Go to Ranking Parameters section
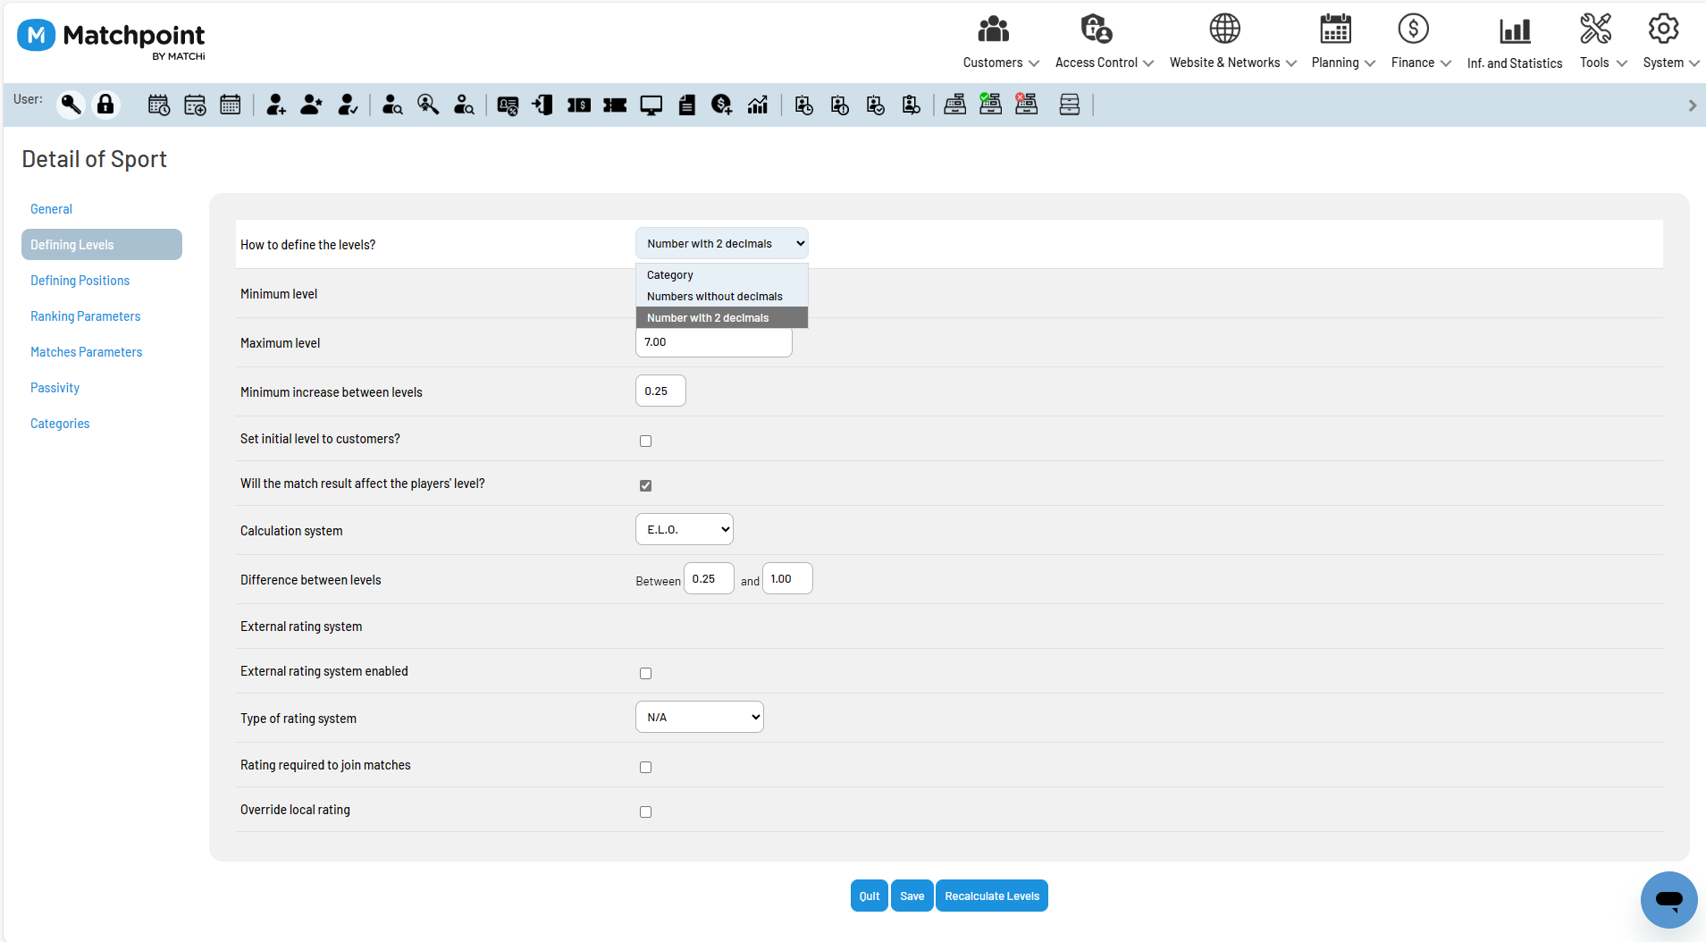 tap(86, 316)
